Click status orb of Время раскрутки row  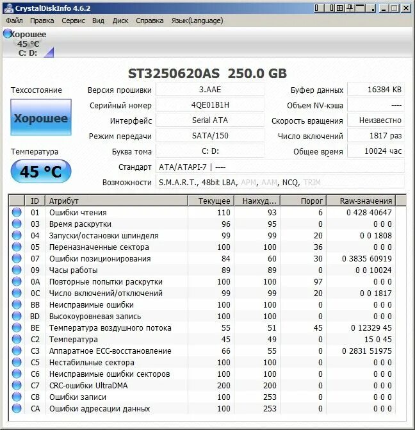17,224
